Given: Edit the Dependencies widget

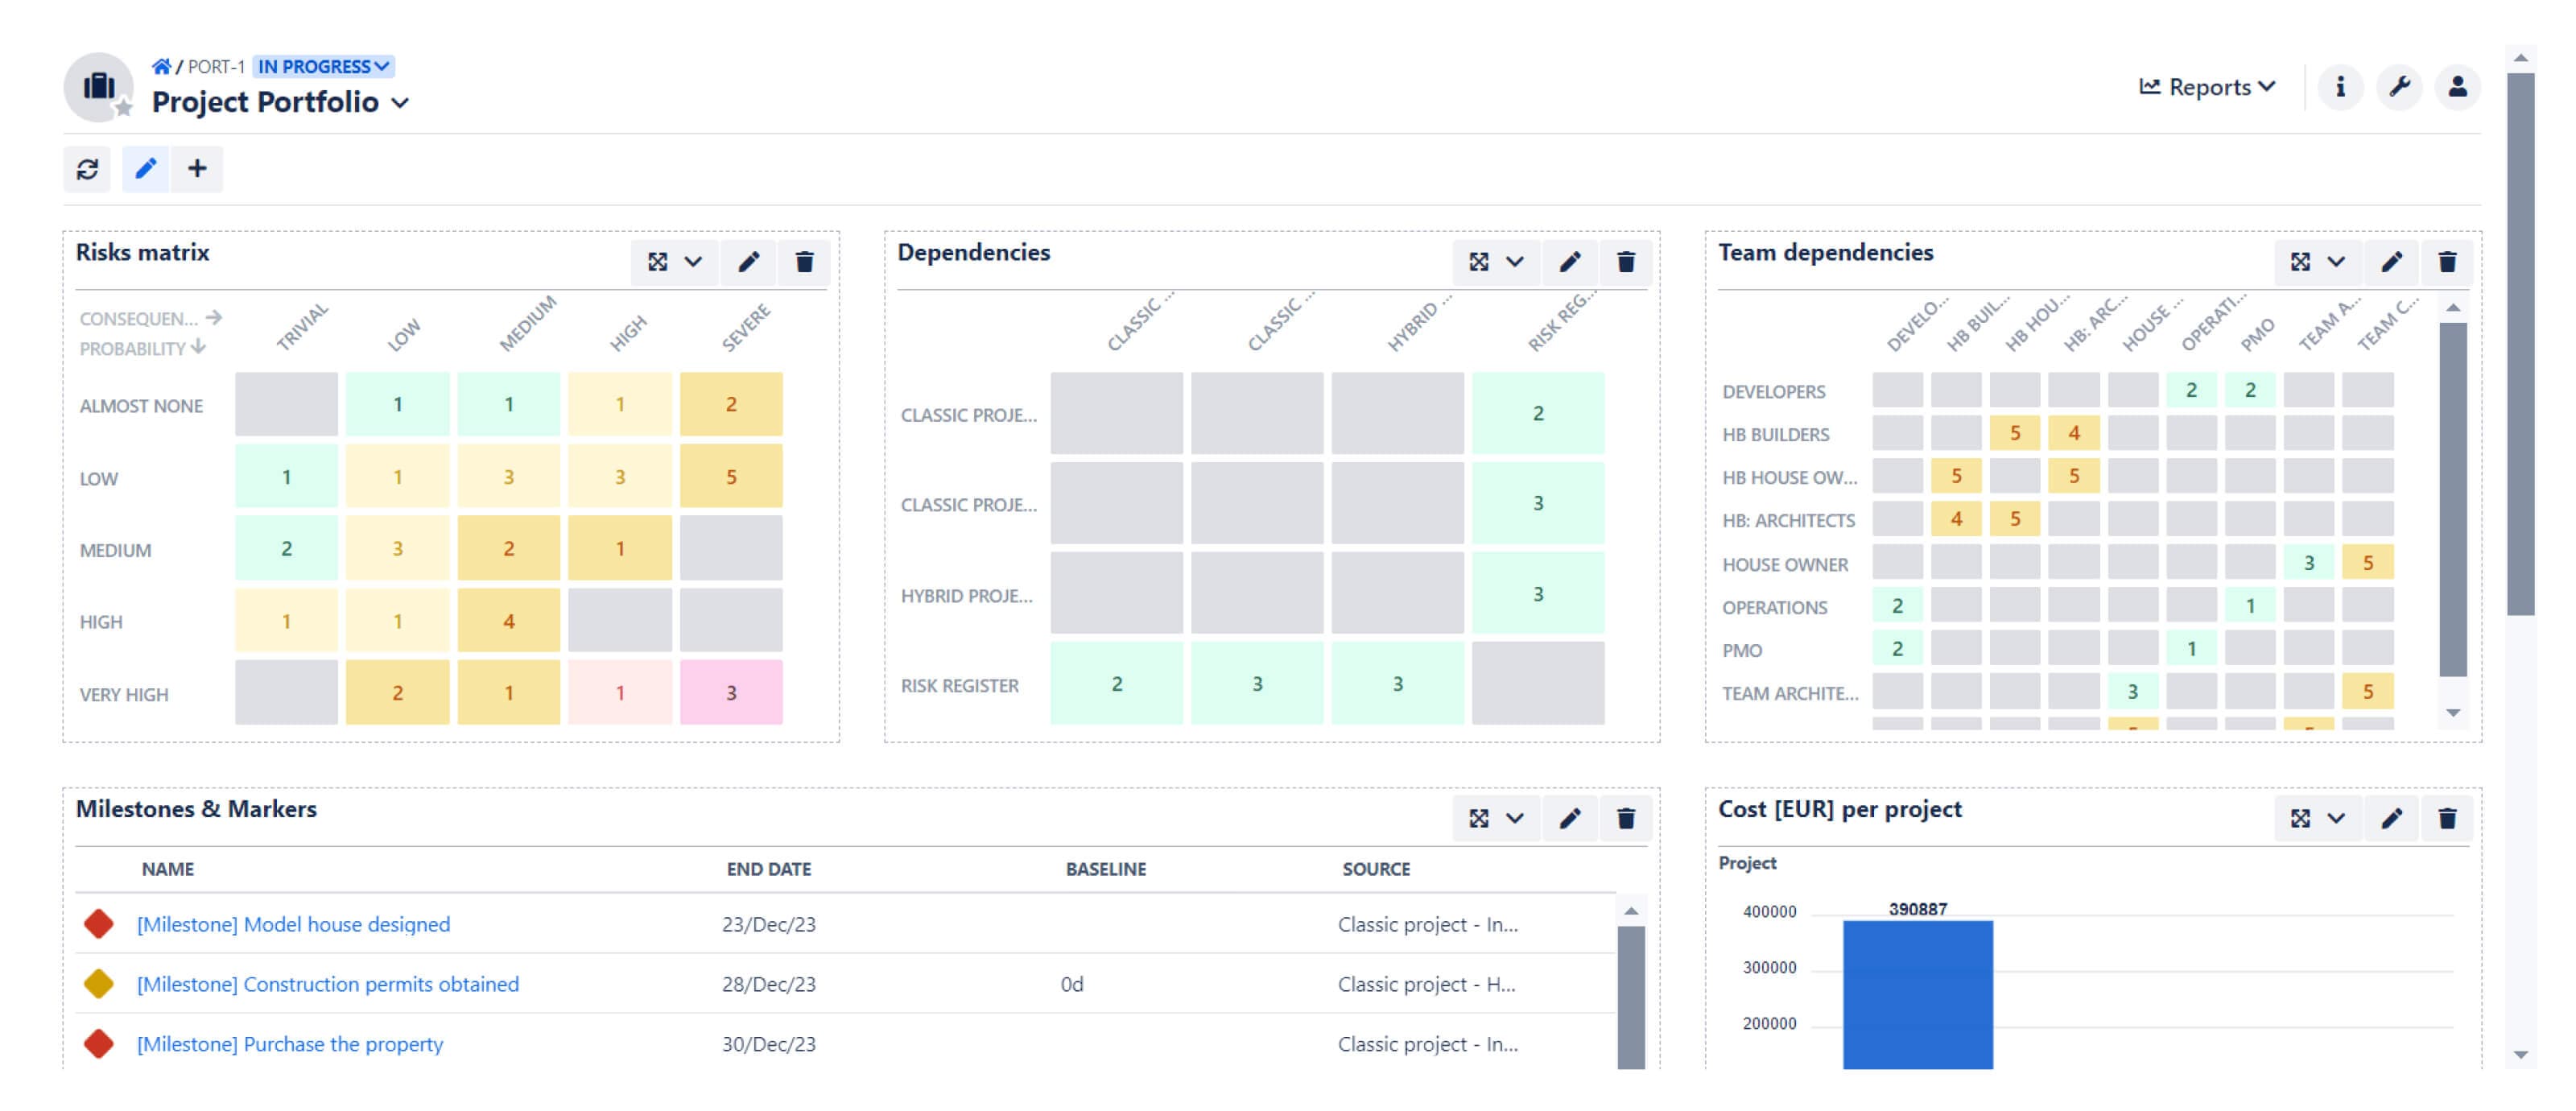Looking at the screenshot, I should [1570, 262].
